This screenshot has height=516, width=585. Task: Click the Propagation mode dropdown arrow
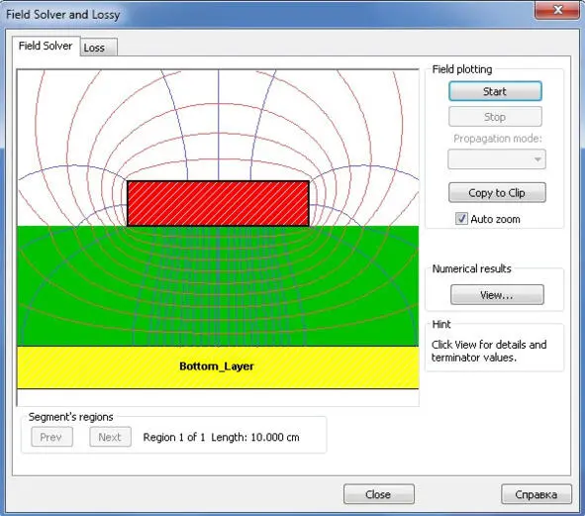click(x=537, y=159)
